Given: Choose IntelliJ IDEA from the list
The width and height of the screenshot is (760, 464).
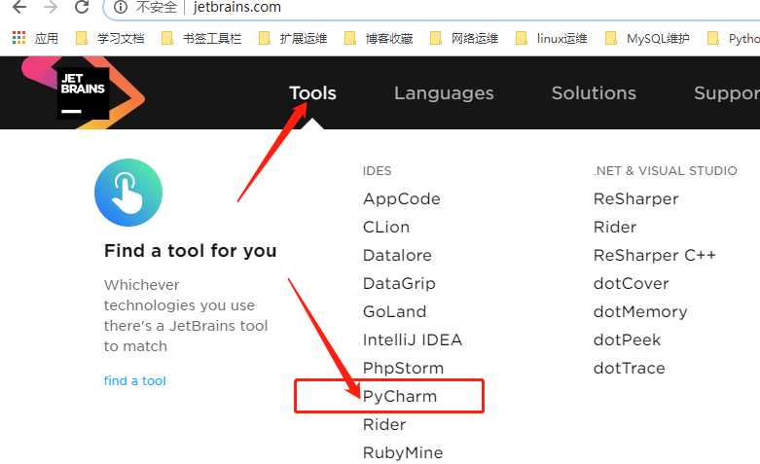Looking at the screenshot, I should pos(412,340).
